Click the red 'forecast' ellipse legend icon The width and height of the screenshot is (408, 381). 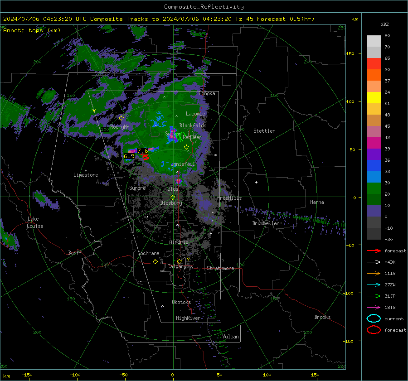click(x=374, y=330)
